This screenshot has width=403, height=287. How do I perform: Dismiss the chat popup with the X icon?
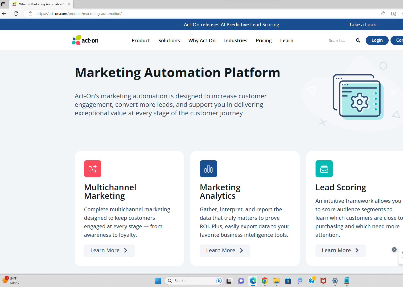394,250
